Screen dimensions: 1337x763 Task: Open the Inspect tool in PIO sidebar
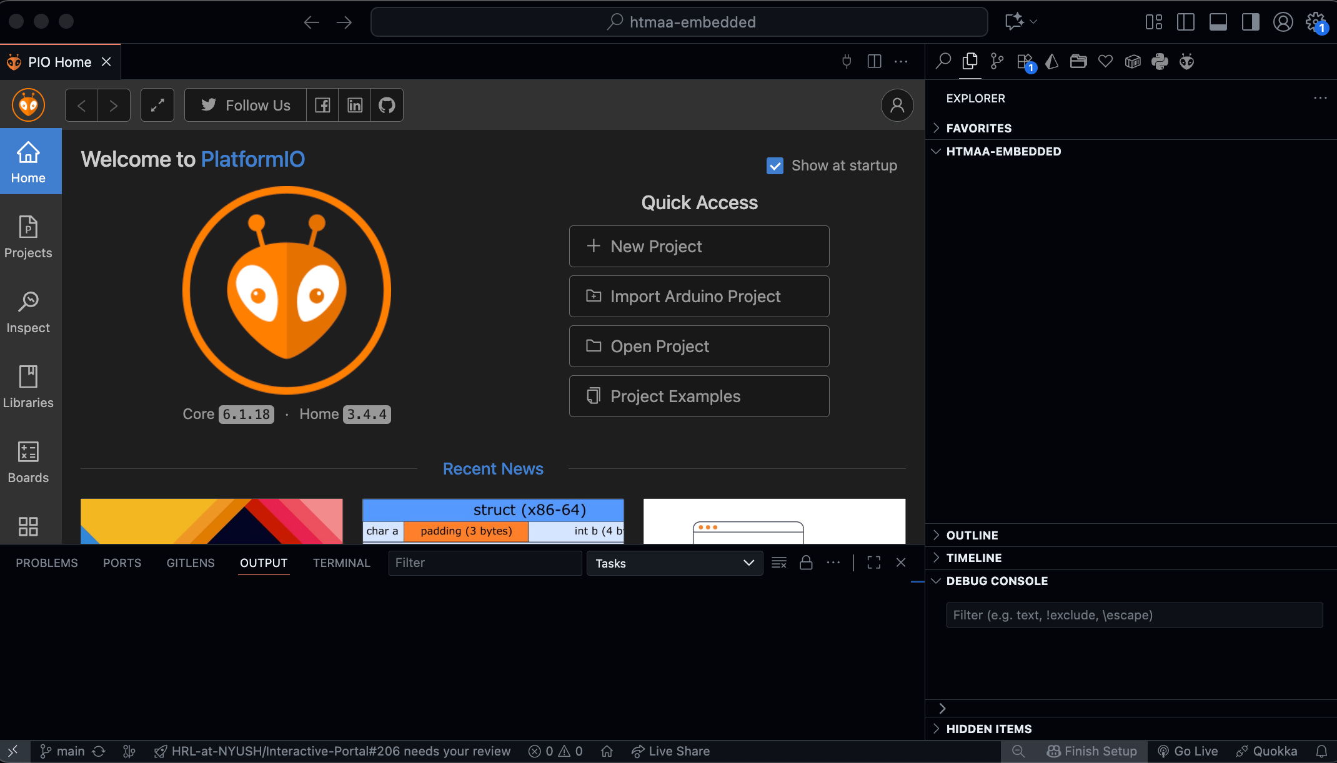point(28,312)
